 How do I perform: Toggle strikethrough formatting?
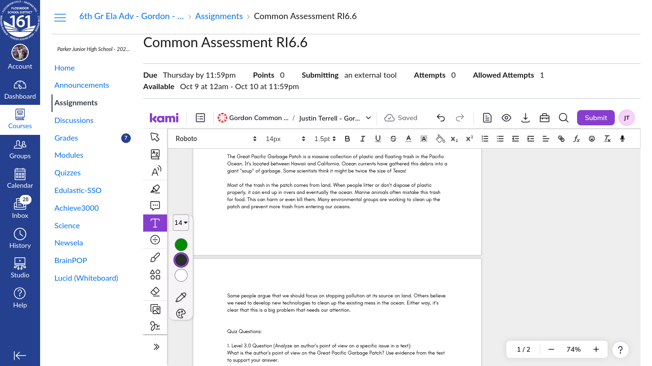click(393, 139)
